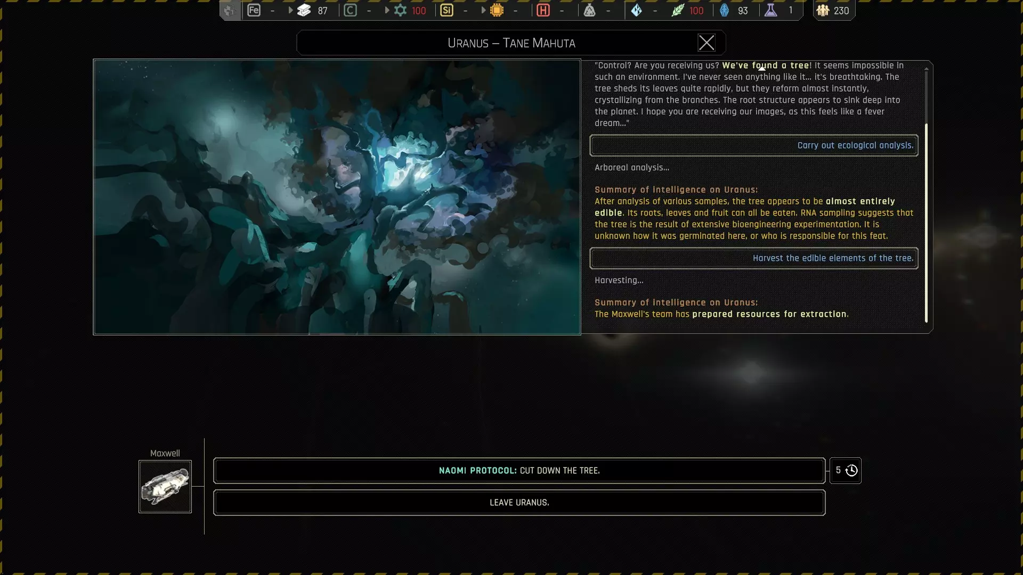Click the 5-turn clock duration icon
This screenshot has width=1023, height=575.
click(851, 471)
